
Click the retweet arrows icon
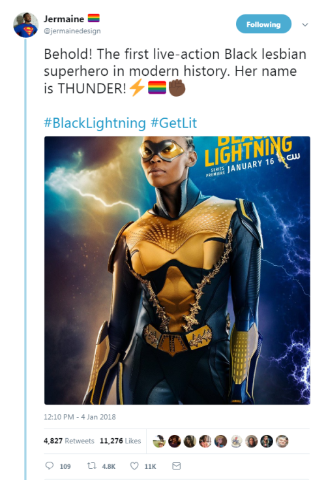(x=91, y=466)
